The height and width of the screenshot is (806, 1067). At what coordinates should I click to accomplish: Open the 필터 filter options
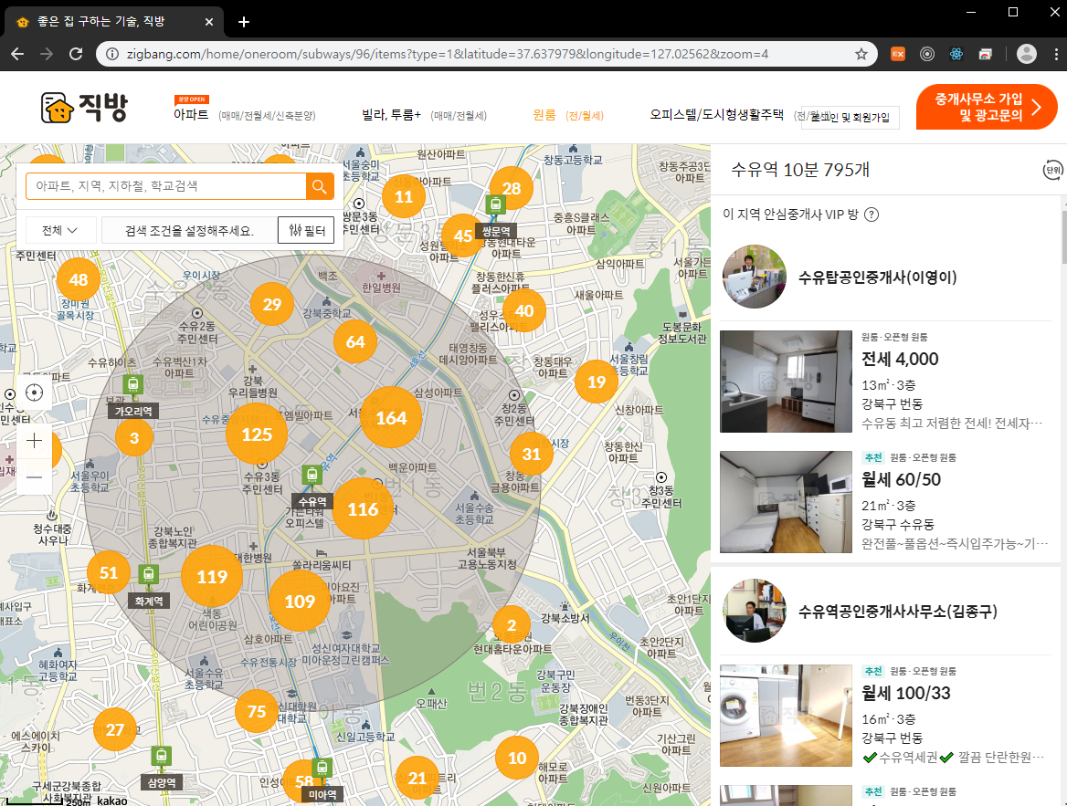click(x=307, y=231)
